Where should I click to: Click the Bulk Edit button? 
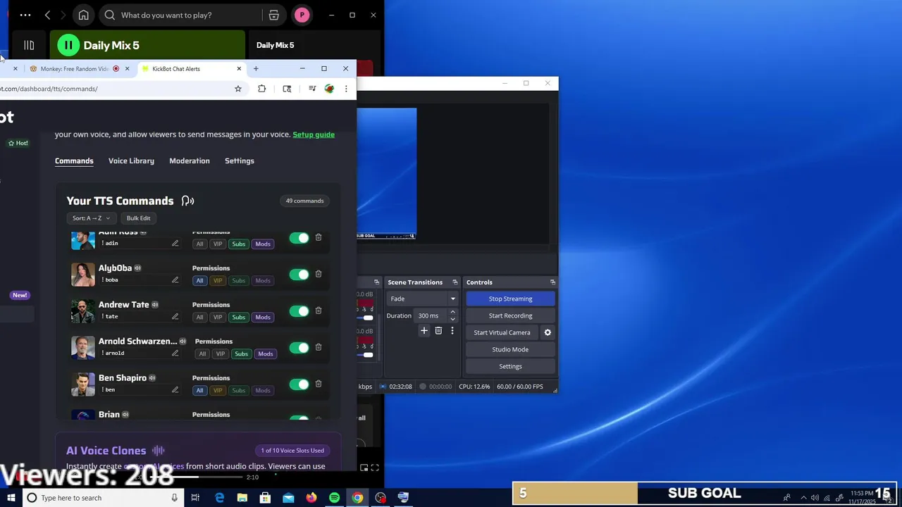(x=138, y=218)
